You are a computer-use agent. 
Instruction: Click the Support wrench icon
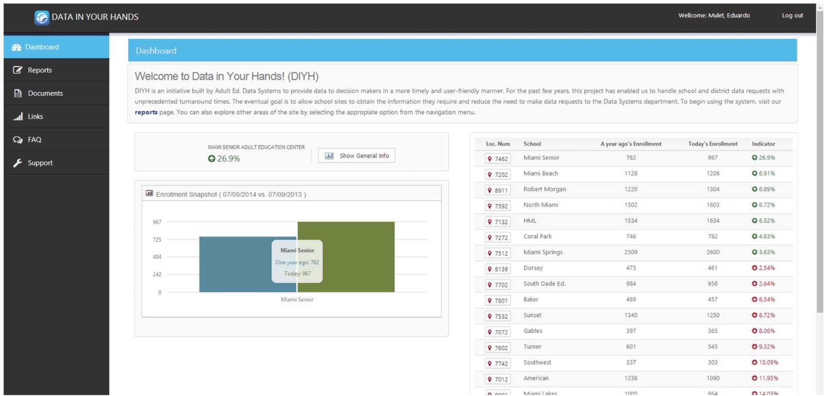pos(18,163)
